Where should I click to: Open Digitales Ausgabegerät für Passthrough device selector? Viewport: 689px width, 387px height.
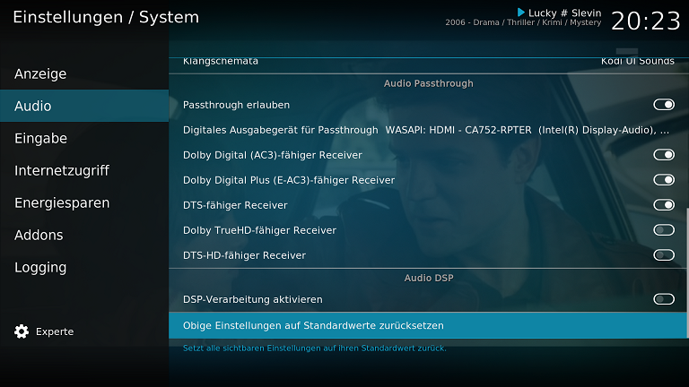(x=428, y=130)
